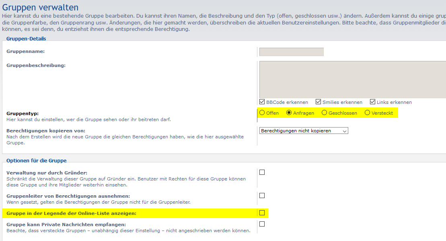Check Gruppenleiter von Berechtigungen ausnehmen box

[x=262, y=196]
